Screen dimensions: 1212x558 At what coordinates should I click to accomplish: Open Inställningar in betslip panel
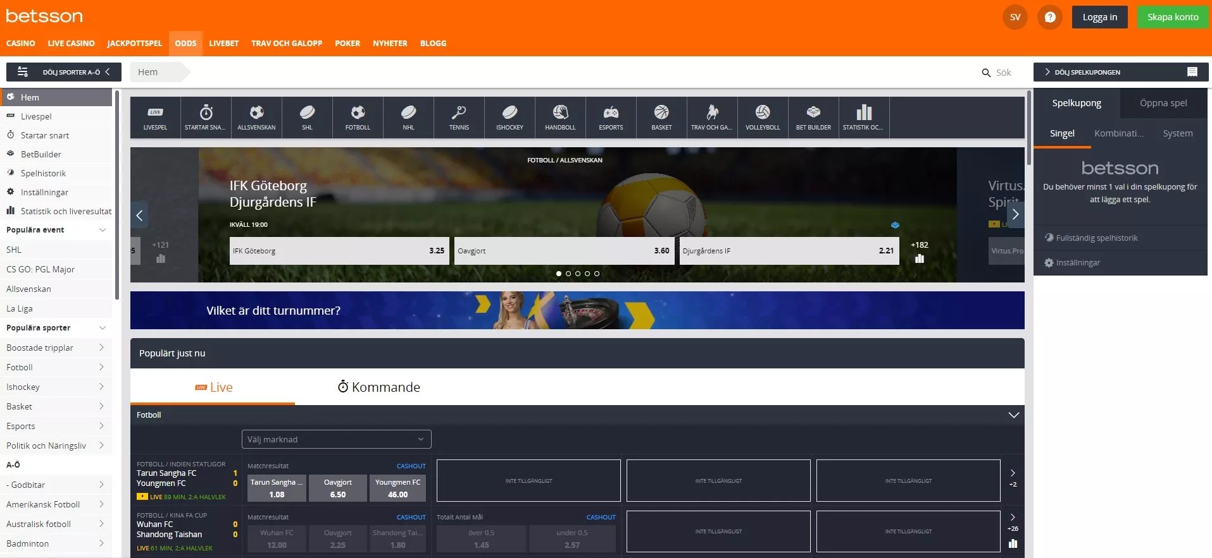pyautogui.click(x=1072, y=263)
